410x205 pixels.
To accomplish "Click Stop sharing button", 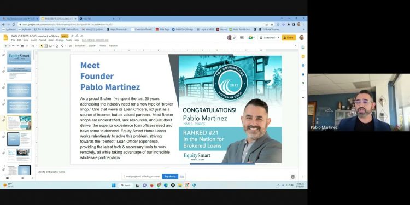I will [x=170, y=177].
